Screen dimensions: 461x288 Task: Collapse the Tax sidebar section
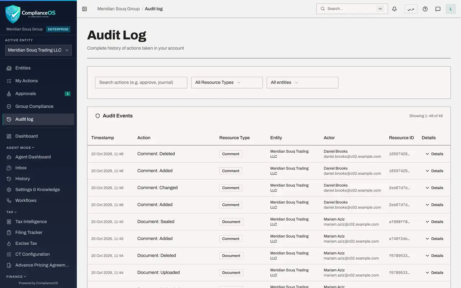[12, 212]
